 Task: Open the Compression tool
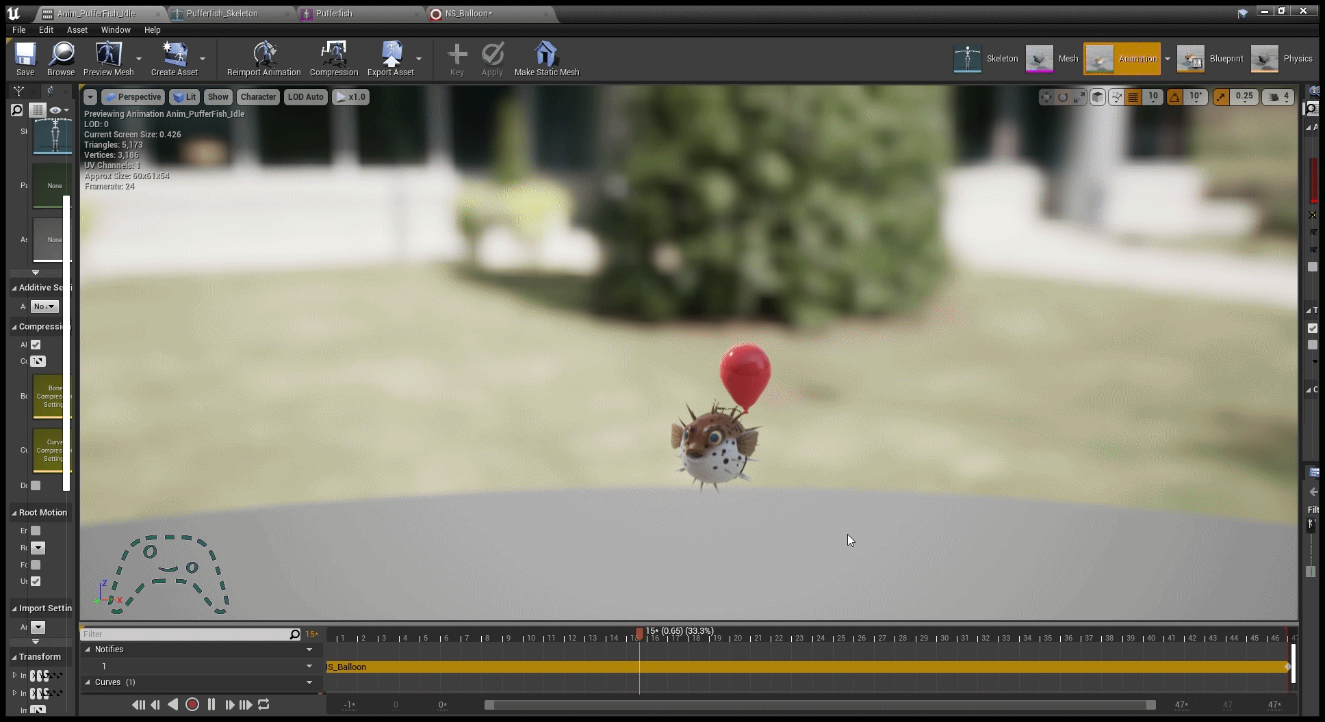(333, 58)
